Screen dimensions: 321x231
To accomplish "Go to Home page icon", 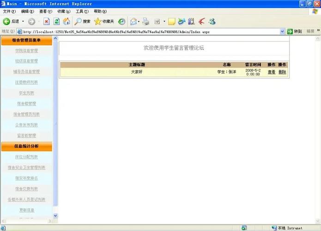I will coord(67,21).
